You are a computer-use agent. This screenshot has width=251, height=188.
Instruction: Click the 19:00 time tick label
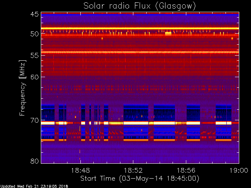(239, 170)
